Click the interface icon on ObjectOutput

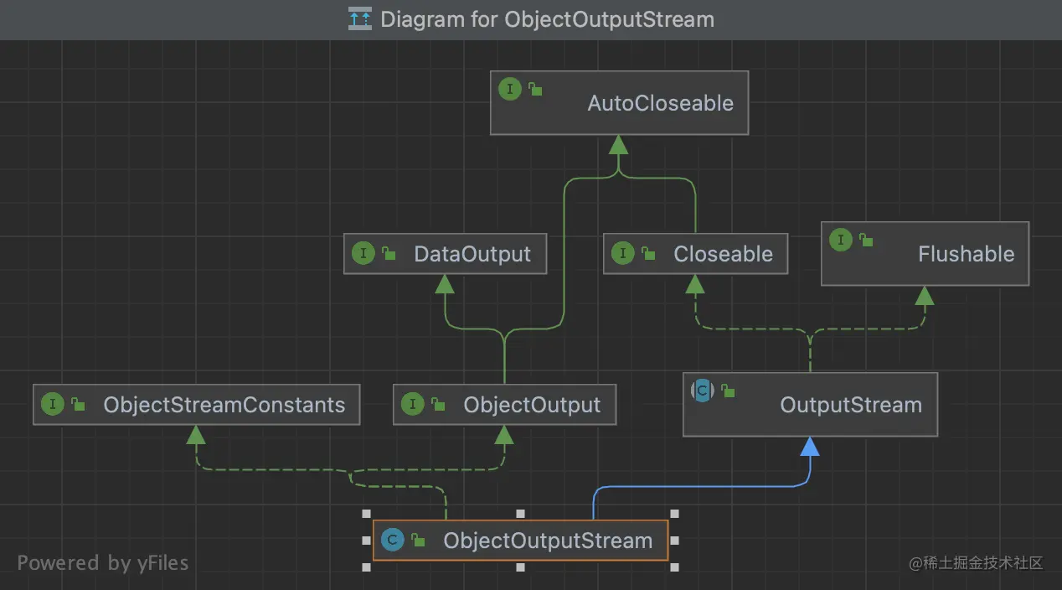point(413,405)
